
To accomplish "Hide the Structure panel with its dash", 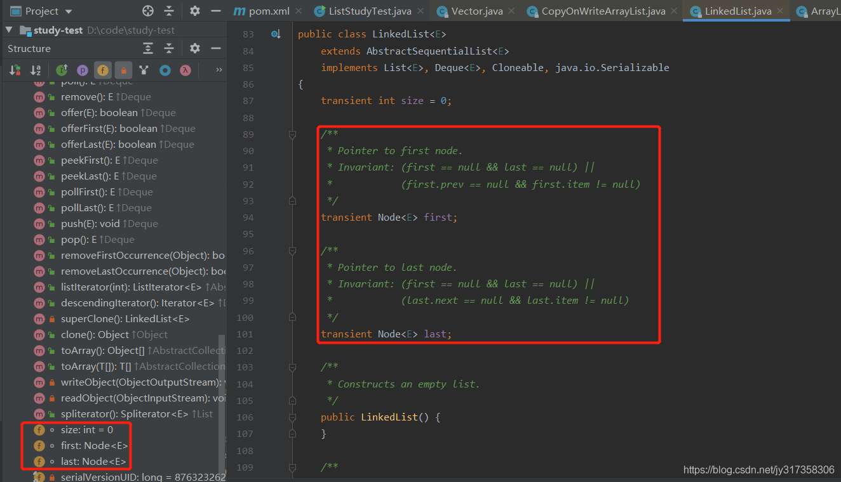I will [216, 48].
